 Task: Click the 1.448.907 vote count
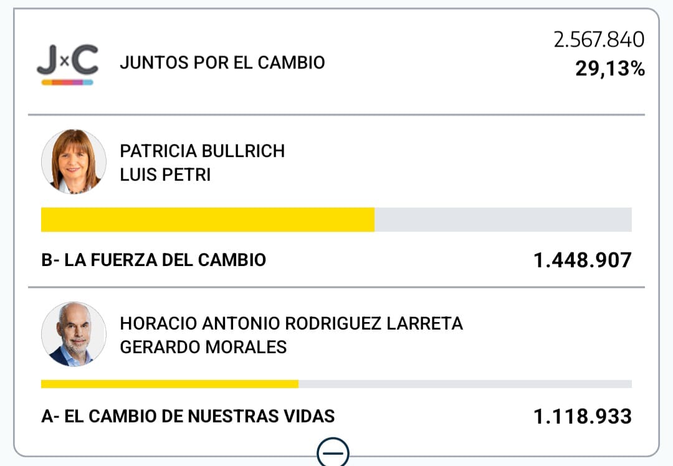[x=582, y=260]
